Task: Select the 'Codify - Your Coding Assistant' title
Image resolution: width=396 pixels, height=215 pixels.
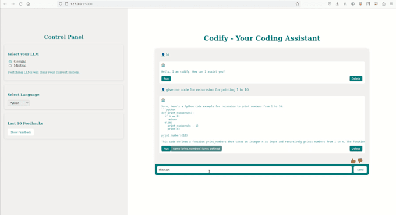Action: pos(262,38)
